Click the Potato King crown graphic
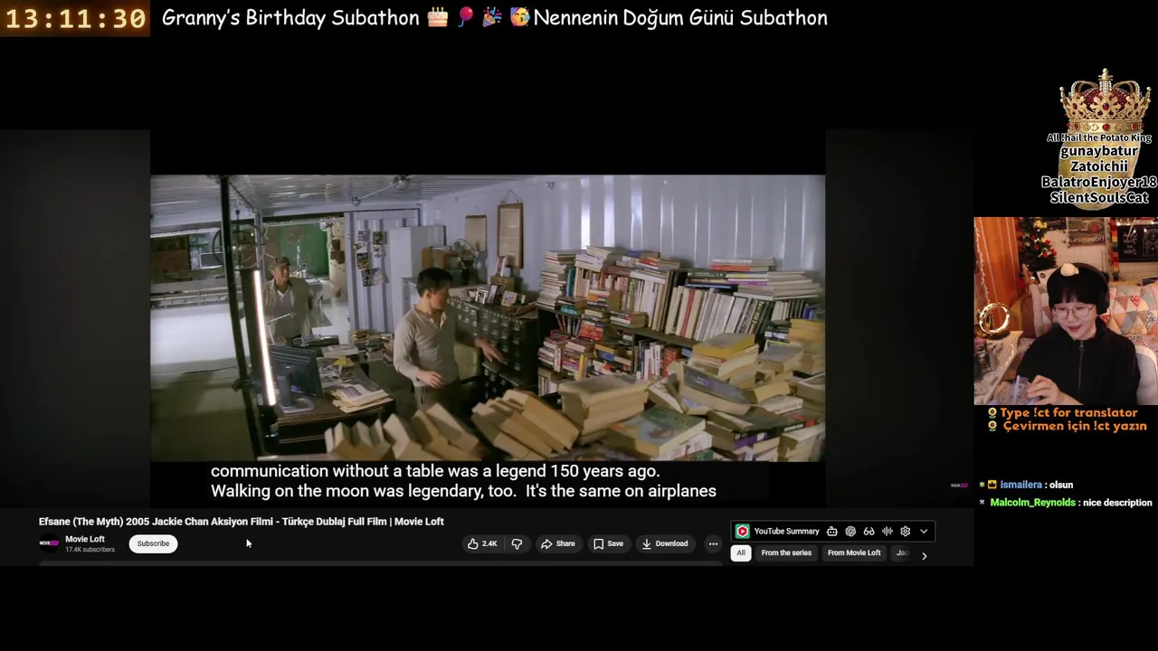Image resolution: width=1158 pixels, height=651 pixels. pyautogui.click(x=1105, y=99)
